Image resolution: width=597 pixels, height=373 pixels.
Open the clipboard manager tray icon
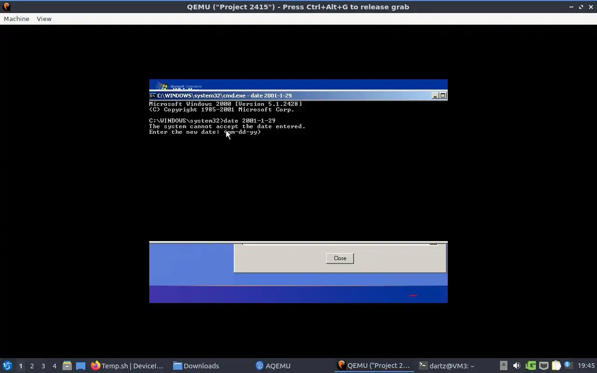pyautogui.click(x=556, y=366)
